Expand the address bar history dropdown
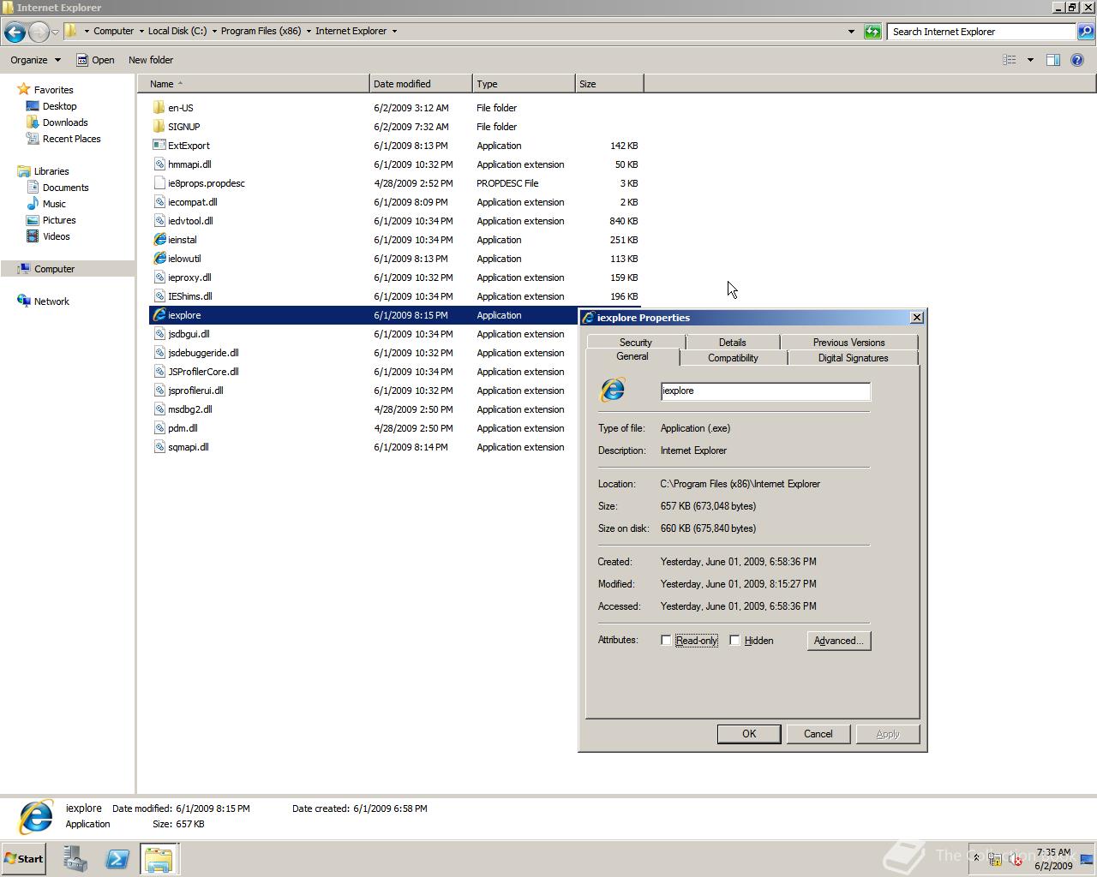Image resolution: width=1097 pixels, height=877 pixels. point(851,32)
